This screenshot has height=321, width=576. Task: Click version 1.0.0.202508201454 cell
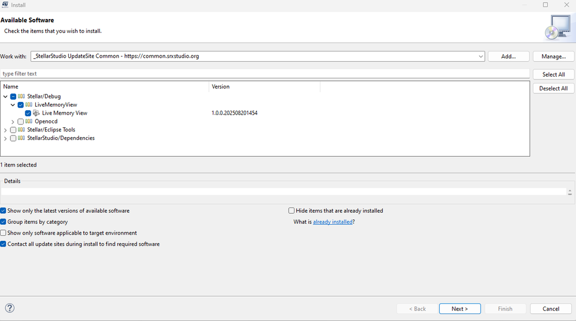(234, 113)
